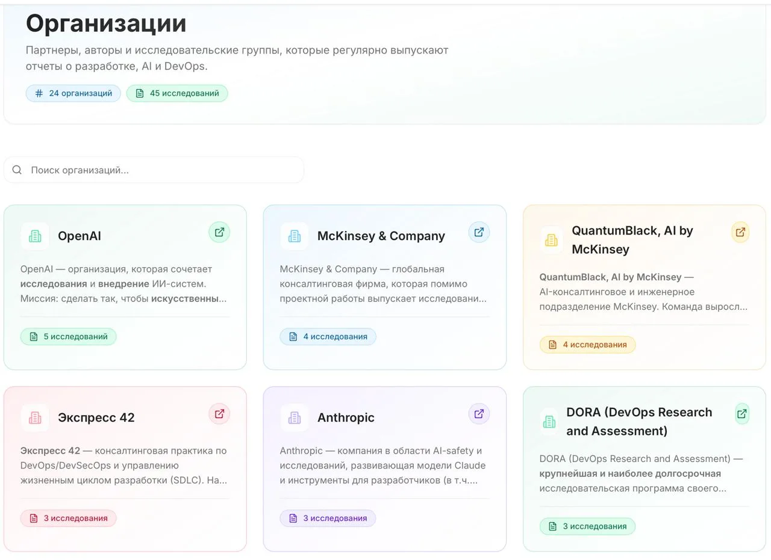
Task: Click the building icon on the OpenAI card
Action: 35,236
